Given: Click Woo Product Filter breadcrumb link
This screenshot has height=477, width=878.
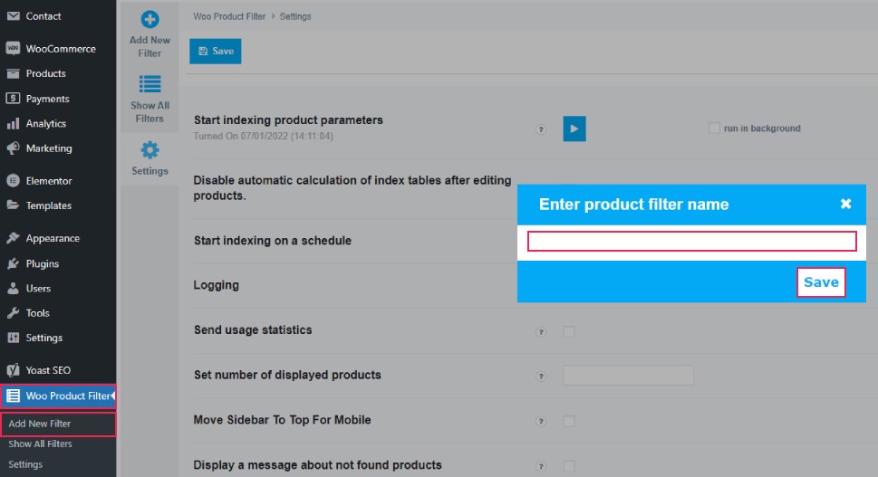Looking at the screenshot, I should point(229,17).
